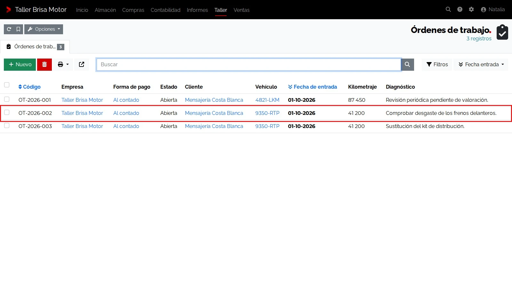
Task: Open the settings gear icon
Action: tap(471, 10)
